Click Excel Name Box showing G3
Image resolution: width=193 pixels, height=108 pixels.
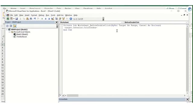click(3, 28)
